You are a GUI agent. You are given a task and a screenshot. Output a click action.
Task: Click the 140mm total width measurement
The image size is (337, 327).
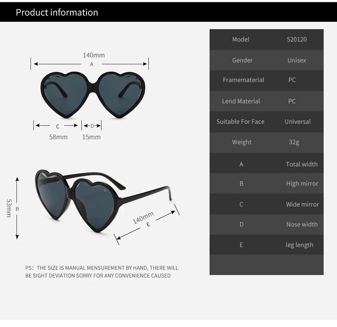(x=94, y=55)
